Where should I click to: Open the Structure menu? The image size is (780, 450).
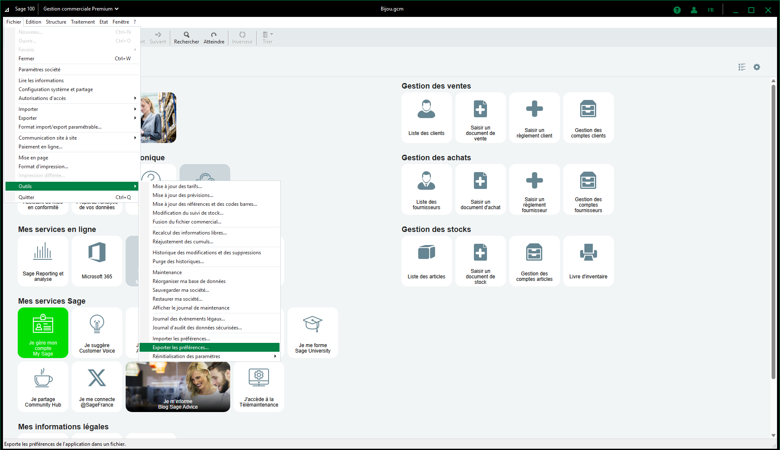pyautogui.click(x=56, y=22)
